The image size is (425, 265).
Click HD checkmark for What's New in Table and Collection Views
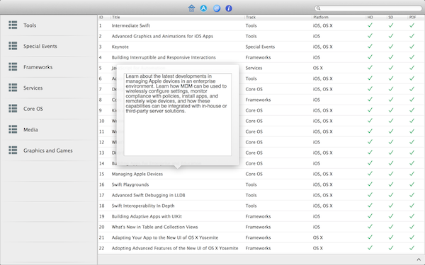click(x=370, y=227)
